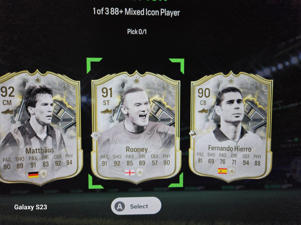Viewport: 301px width, 225px height.
Task: Click the Pick 0/1 counter text
Action: [137, 31]
